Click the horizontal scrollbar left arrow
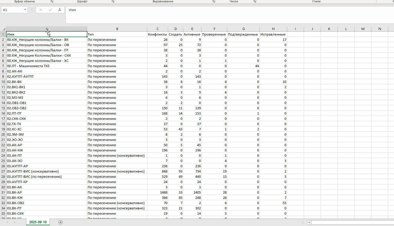394x226 pixels. tap(309, 223)
